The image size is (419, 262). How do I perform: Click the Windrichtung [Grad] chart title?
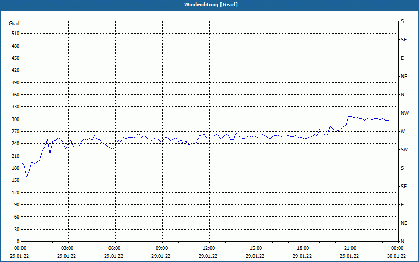pos(211,5)
